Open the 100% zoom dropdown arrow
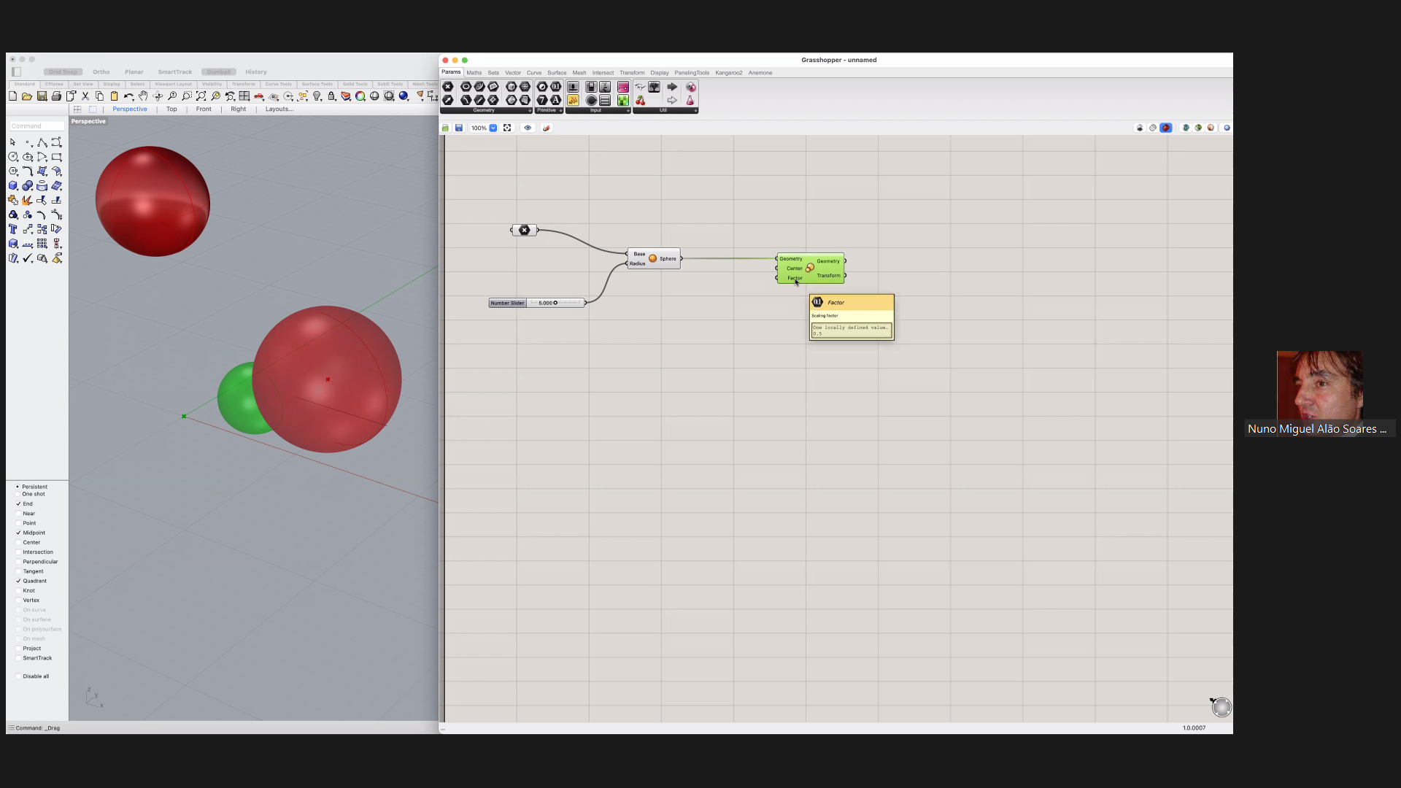The width and height of the screenshot is (1401, 788). click(493, 128)
